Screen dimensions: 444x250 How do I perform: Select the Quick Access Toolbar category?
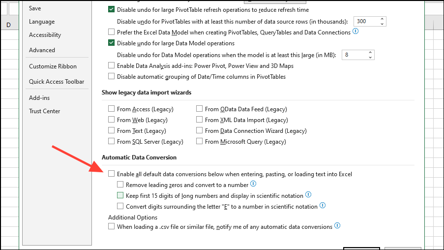[x=57, y=82]
